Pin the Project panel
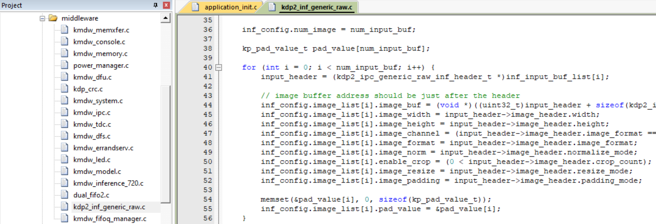 coord(156,5)
